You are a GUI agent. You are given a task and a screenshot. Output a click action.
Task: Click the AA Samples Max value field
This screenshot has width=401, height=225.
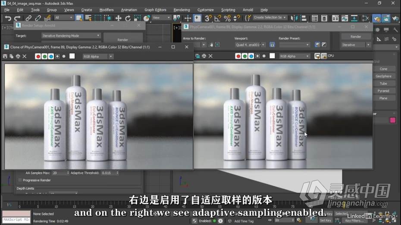[60, 173]
